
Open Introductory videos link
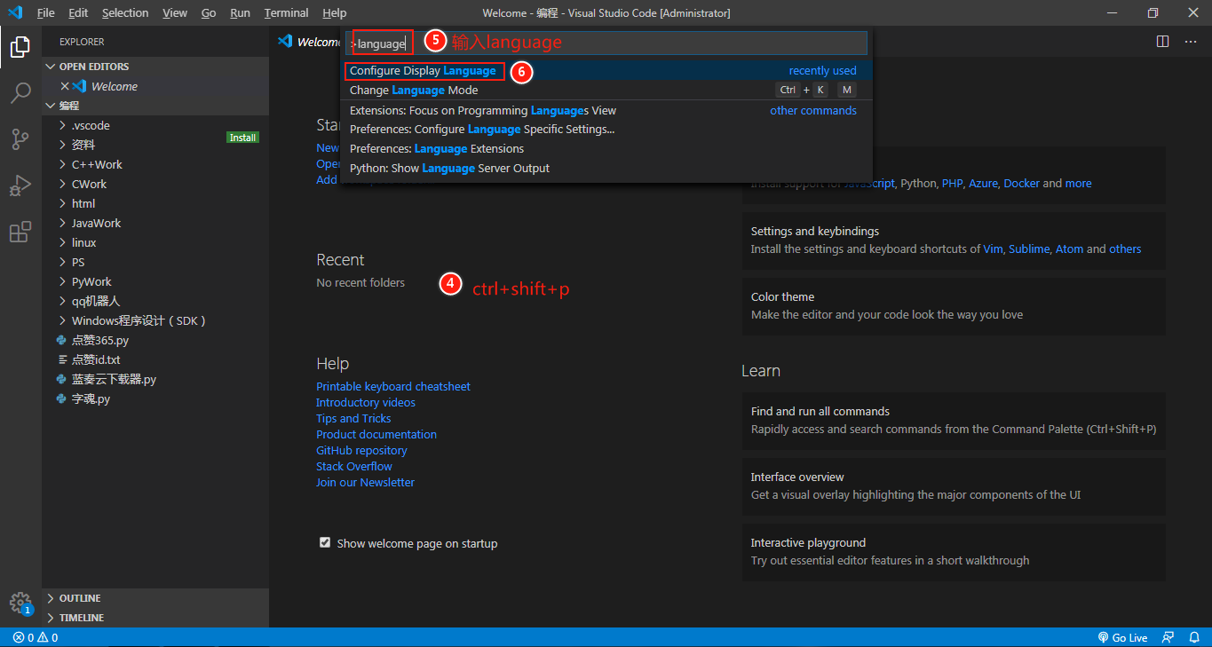click(366, 402)
